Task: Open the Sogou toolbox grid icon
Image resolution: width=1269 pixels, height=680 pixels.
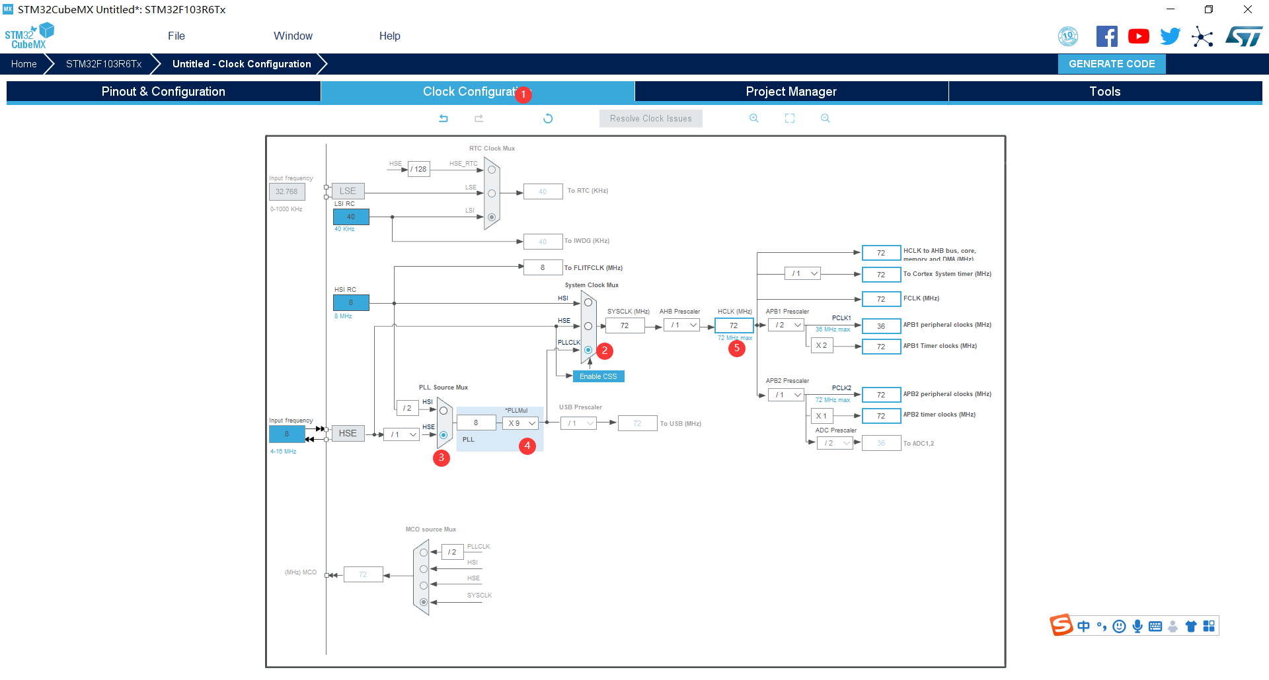Action: [1209, 627]
